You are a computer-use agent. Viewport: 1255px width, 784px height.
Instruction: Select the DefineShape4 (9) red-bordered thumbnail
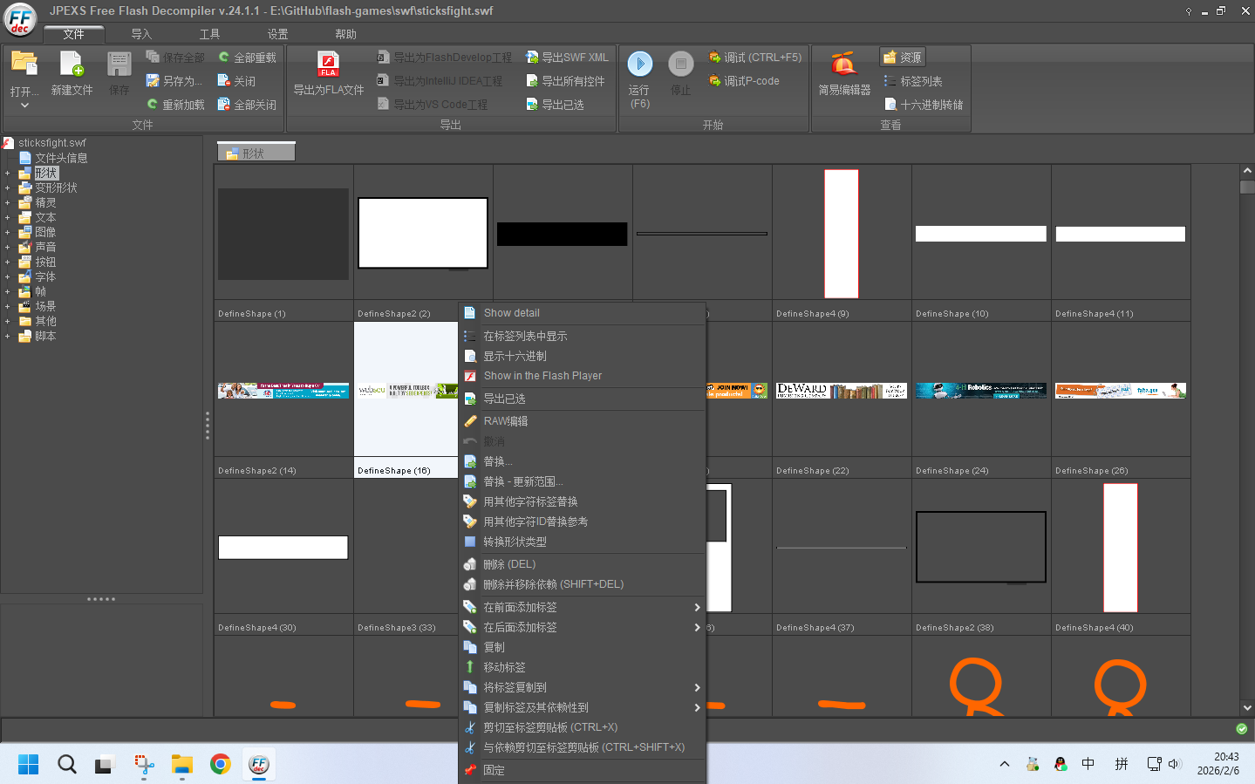tap(842, 234)
